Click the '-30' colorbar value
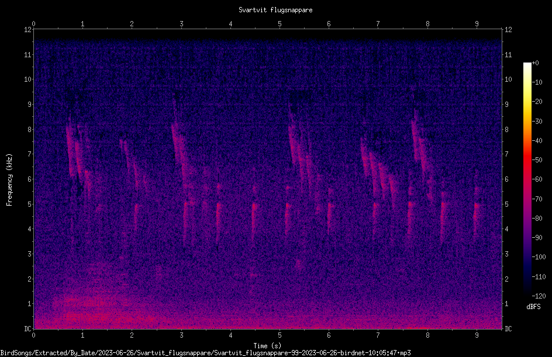 tap(537, 122)
